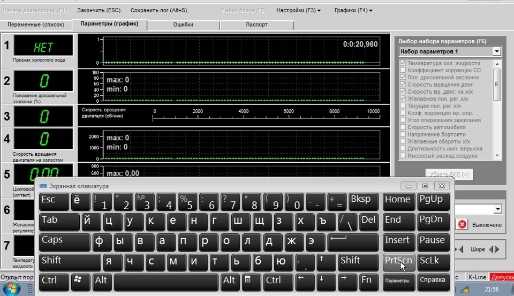Click the Caps key on on-screen keyboard
This screenshot has height=296, width=514.
[x=65, y=242]
